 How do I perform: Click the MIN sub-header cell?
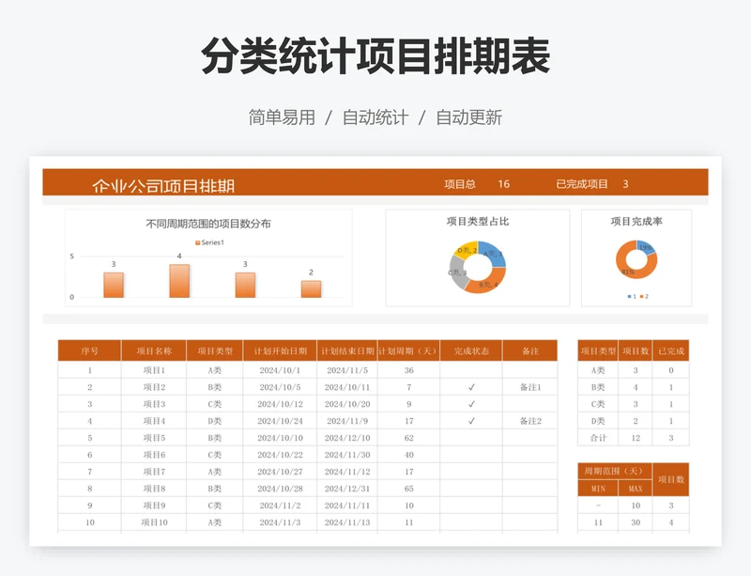pyautogui.click(x=598, y=489)
